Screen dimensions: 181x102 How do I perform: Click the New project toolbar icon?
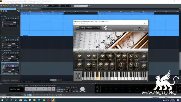[x=1, y=5]
